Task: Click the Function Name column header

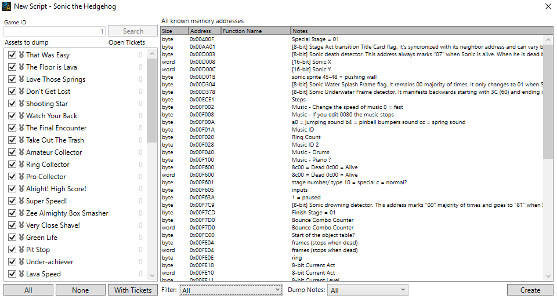Action: 256,31
